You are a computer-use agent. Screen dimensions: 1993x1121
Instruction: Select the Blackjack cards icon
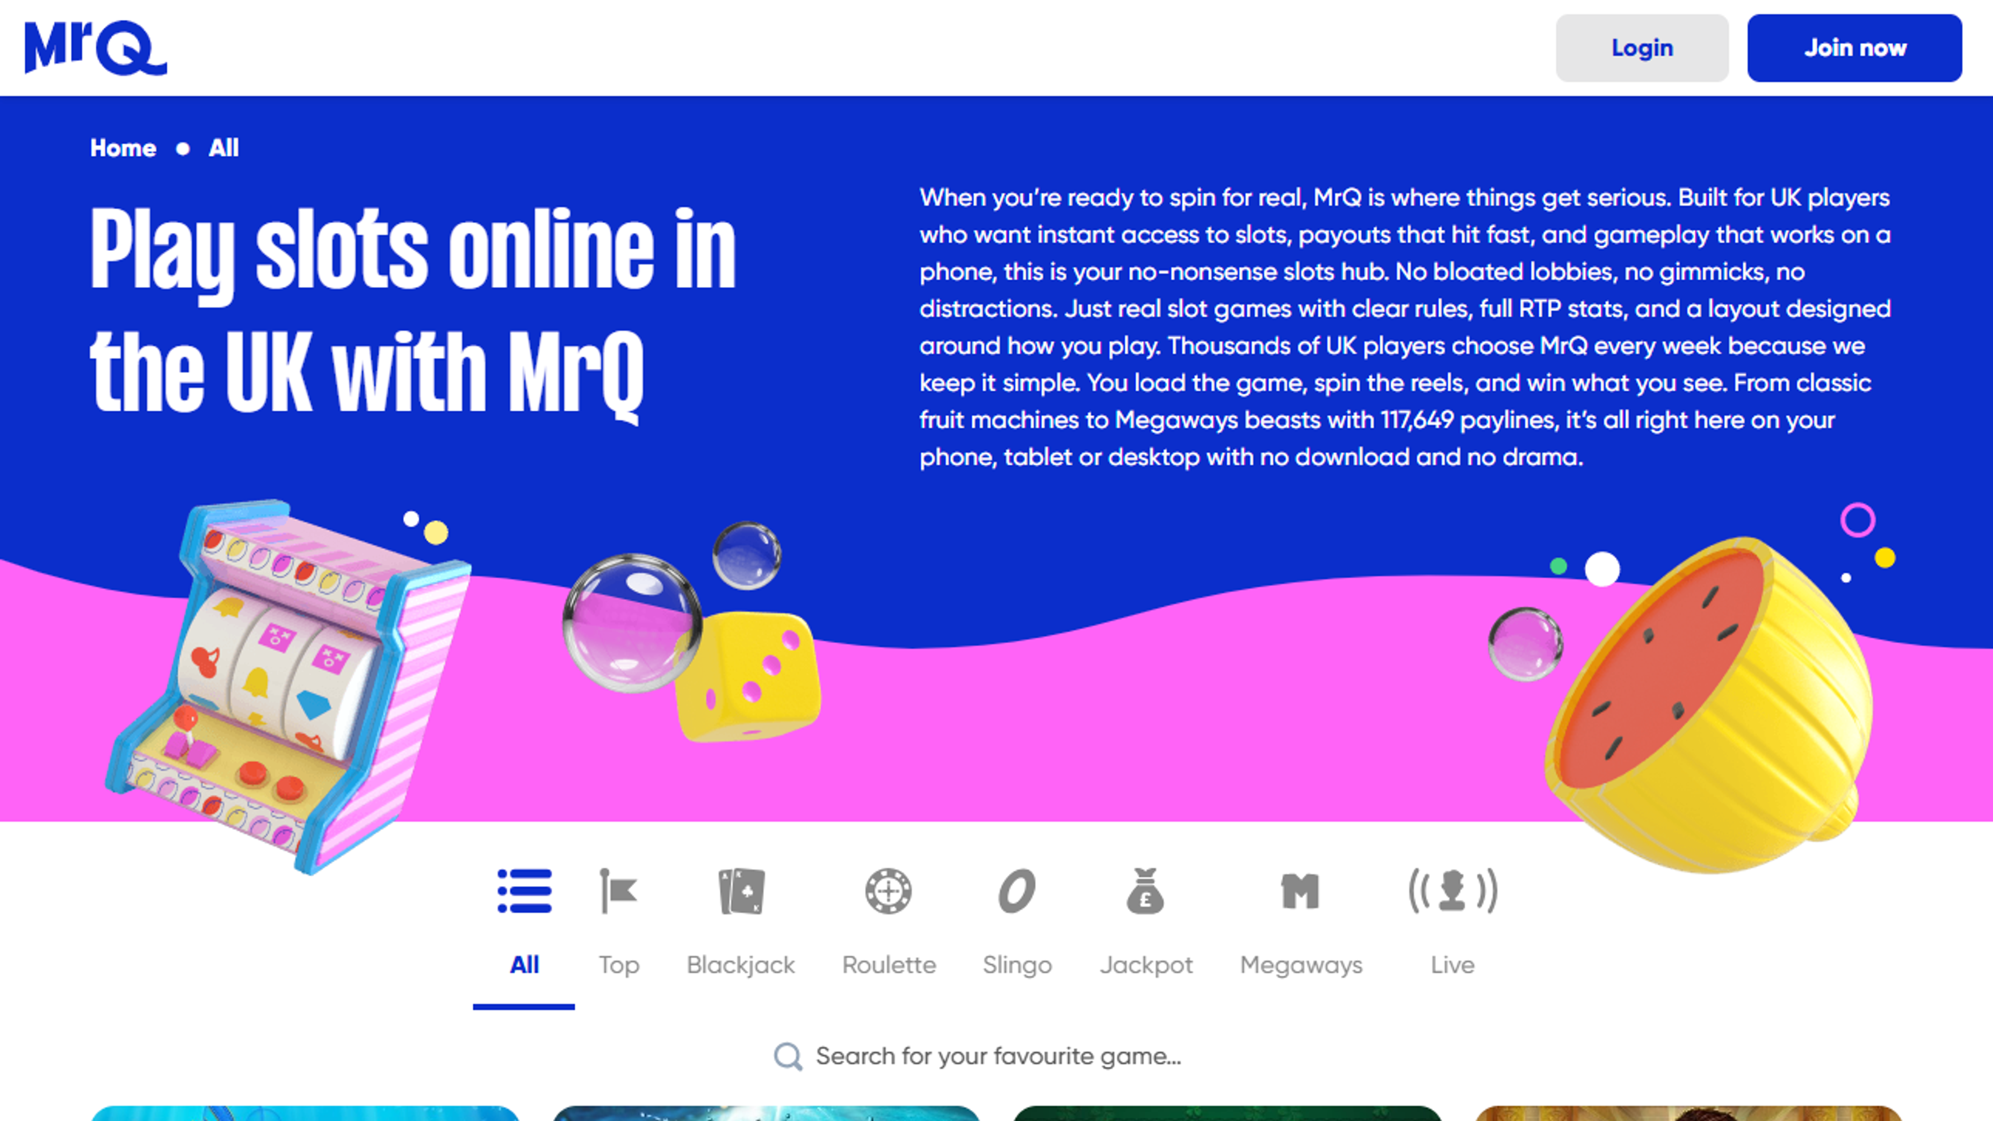[741, 891]
